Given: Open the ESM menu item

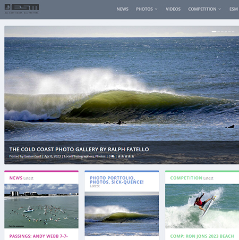Looking at the screenshot, I should point(234,9).
